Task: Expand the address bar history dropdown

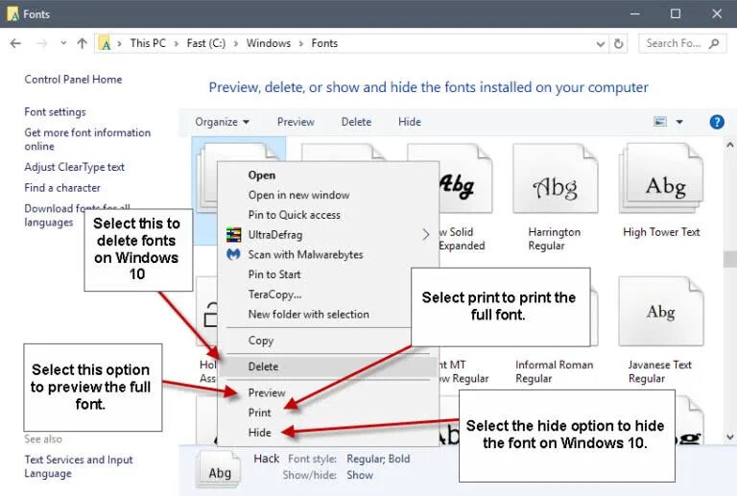Action: 600,44
